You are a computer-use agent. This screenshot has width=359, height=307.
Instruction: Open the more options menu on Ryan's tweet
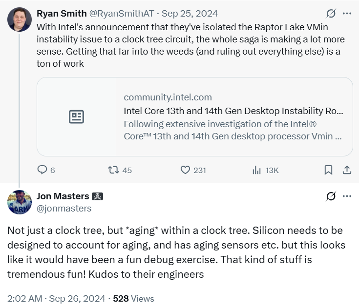tap(347, 13)
